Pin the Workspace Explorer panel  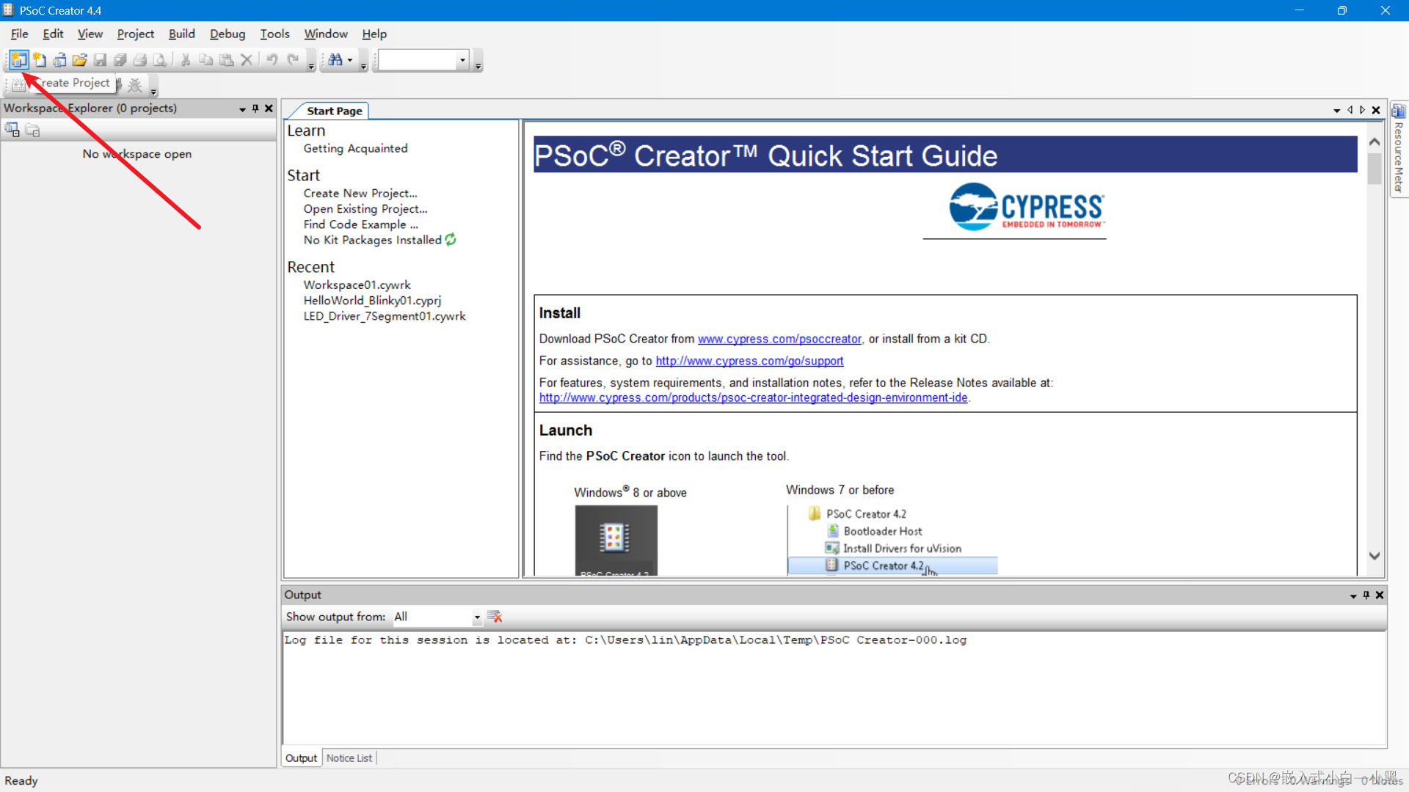255,109
